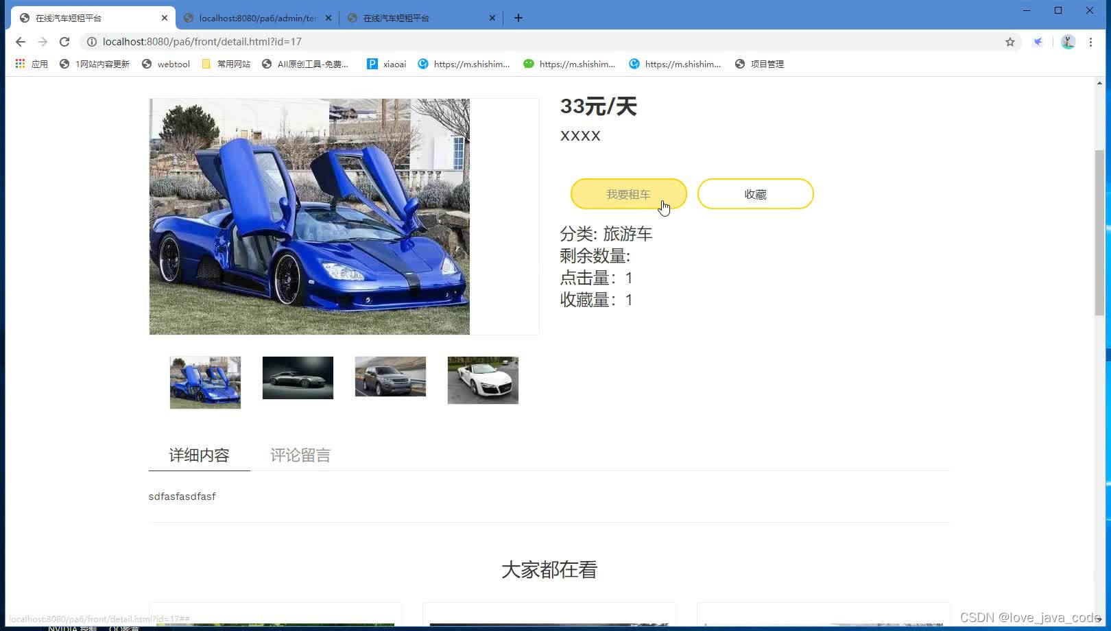Open a new browser tab with plus
This screenshot has height=631, width=1111.
coord(518,18)
